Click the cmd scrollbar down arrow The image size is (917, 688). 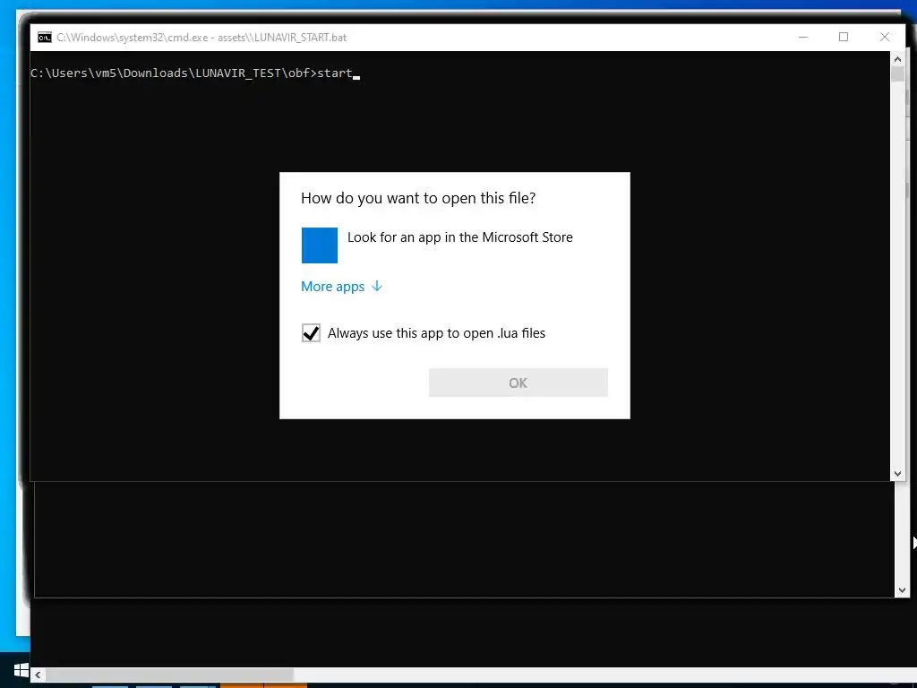[897, 474]
